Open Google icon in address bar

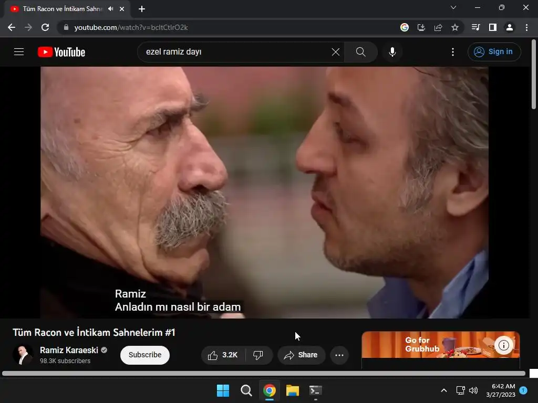click(x=405, y=27)
